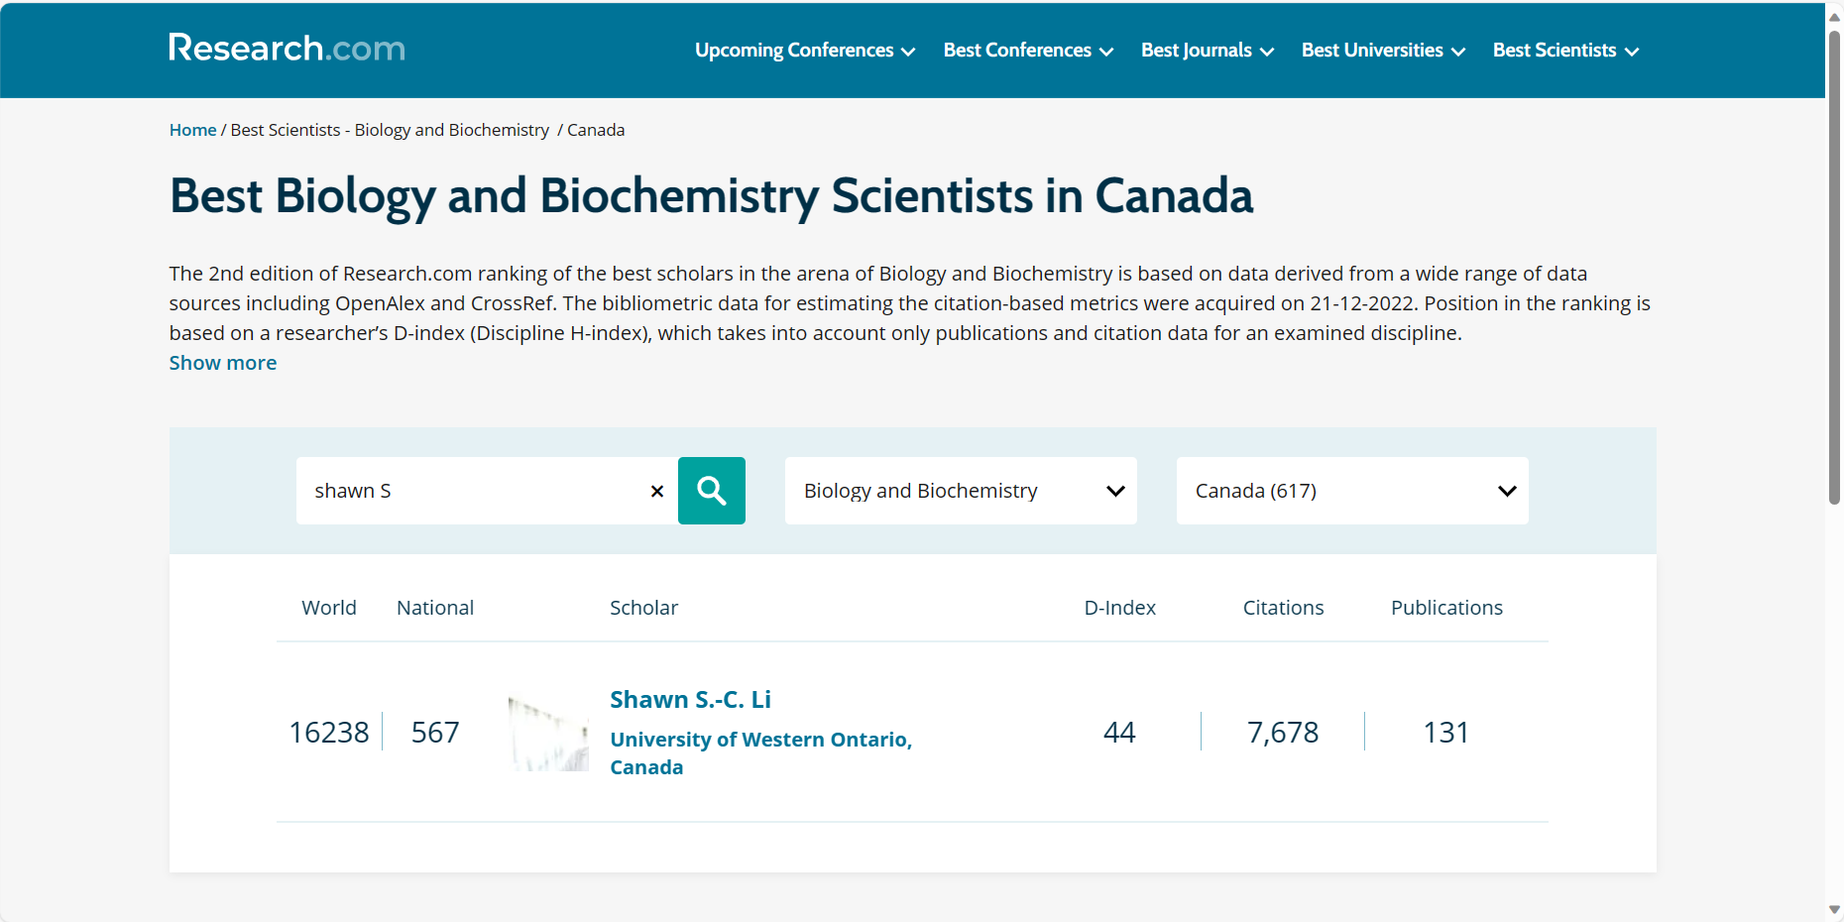Clear the search field with X icon
This screenshot has width=1844, height=922.
(656, 491)
